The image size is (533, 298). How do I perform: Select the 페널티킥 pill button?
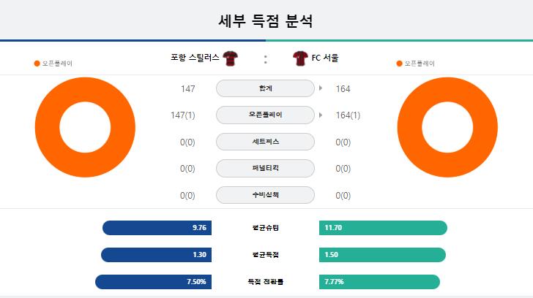coord(265,168)
